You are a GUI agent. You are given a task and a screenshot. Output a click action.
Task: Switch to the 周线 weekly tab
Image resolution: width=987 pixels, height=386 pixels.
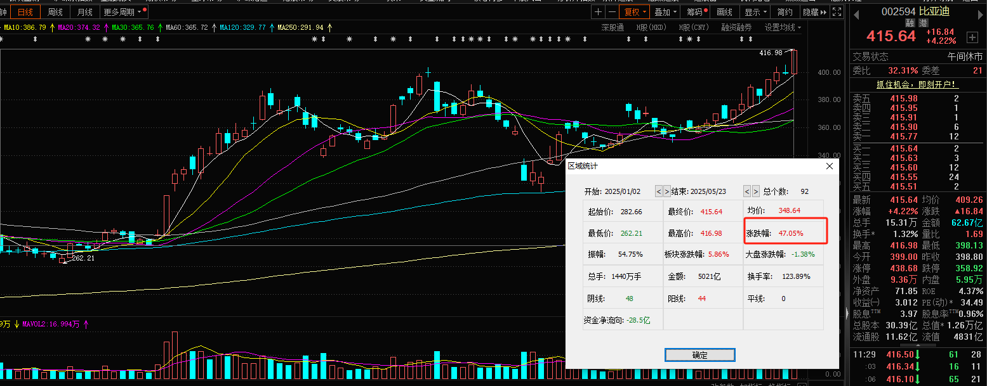pos(56,12)
